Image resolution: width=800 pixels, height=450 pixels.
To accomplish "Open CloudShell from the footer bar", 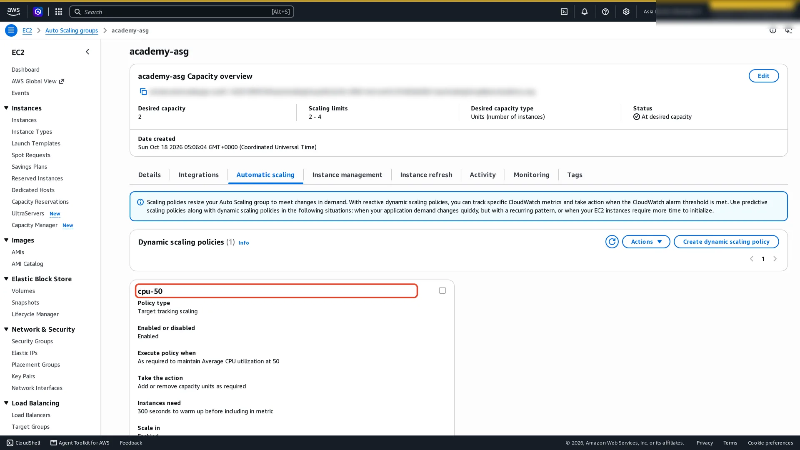I will 24,443.
